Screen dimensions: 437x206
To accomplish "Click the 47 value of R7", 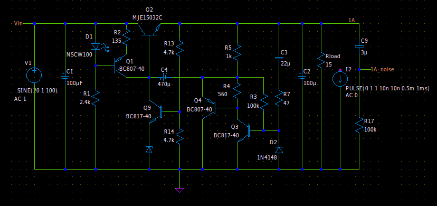I will [x=286, y=103].
